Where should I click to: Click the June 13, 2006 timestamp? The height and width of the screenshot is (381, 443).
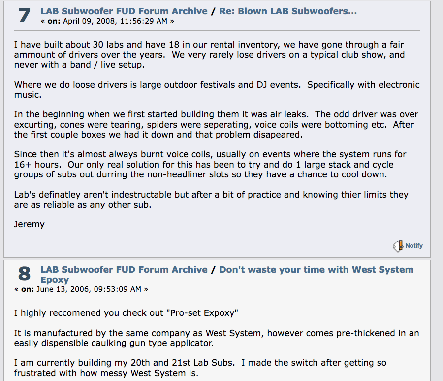coord(89,289)
